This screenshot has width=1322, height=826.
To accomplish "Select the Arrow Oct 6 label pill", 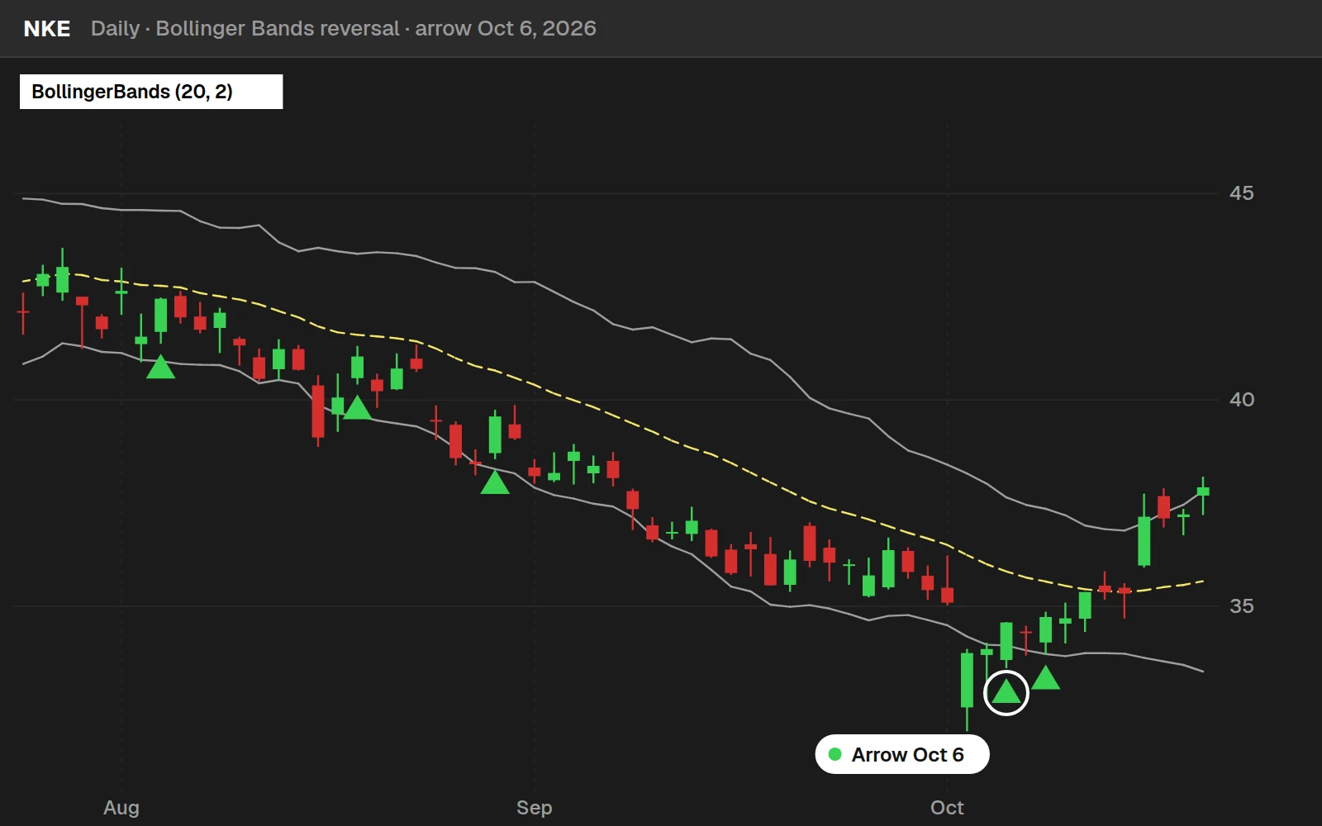I will (902, 754).
